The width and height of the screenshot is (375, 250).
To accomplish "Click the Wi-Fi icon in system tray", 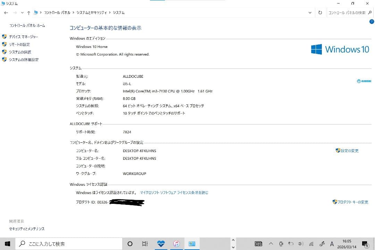I will pos(311,243).
